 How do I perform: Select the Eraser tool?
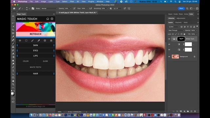pyautogui.click(x=13, y=54)
